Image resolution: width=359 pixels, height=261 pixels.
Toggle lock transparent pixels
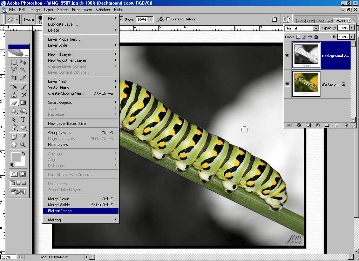pos(298,37)
